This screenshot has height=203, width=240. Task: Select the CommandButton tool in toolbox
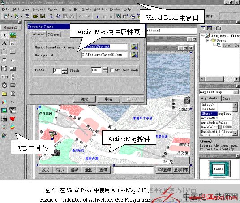tap(13, 52)
